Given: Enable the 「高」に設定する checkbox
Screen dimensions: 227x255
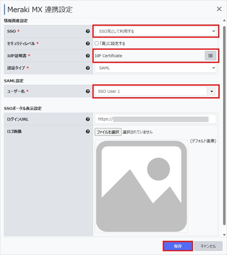Looking at the screenshot, I should pyautogui.click(x=97, y=43).
